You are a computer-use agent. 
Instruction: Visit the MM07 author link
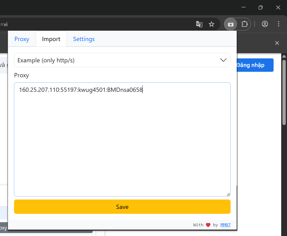[225, 225]
